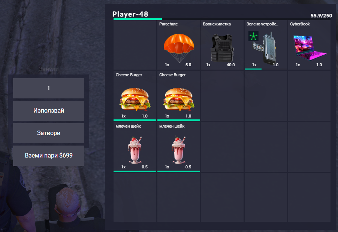Viewport: 338px width, 232px height.
Task: Click the second млечен шейк milkshake
Action: pyautogui.click(x=178, y=147)
